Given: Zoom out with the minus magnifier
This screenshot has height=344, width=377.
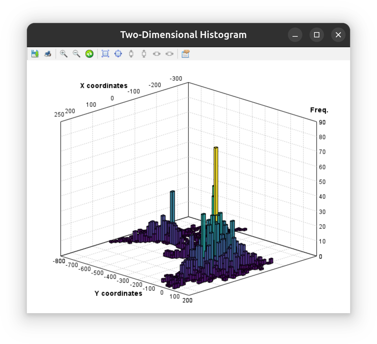Looking at the screenshot, I should (76, 54).
